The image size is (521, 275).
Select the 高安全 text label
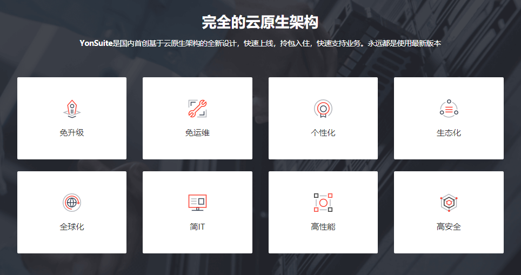coord(449,227)
